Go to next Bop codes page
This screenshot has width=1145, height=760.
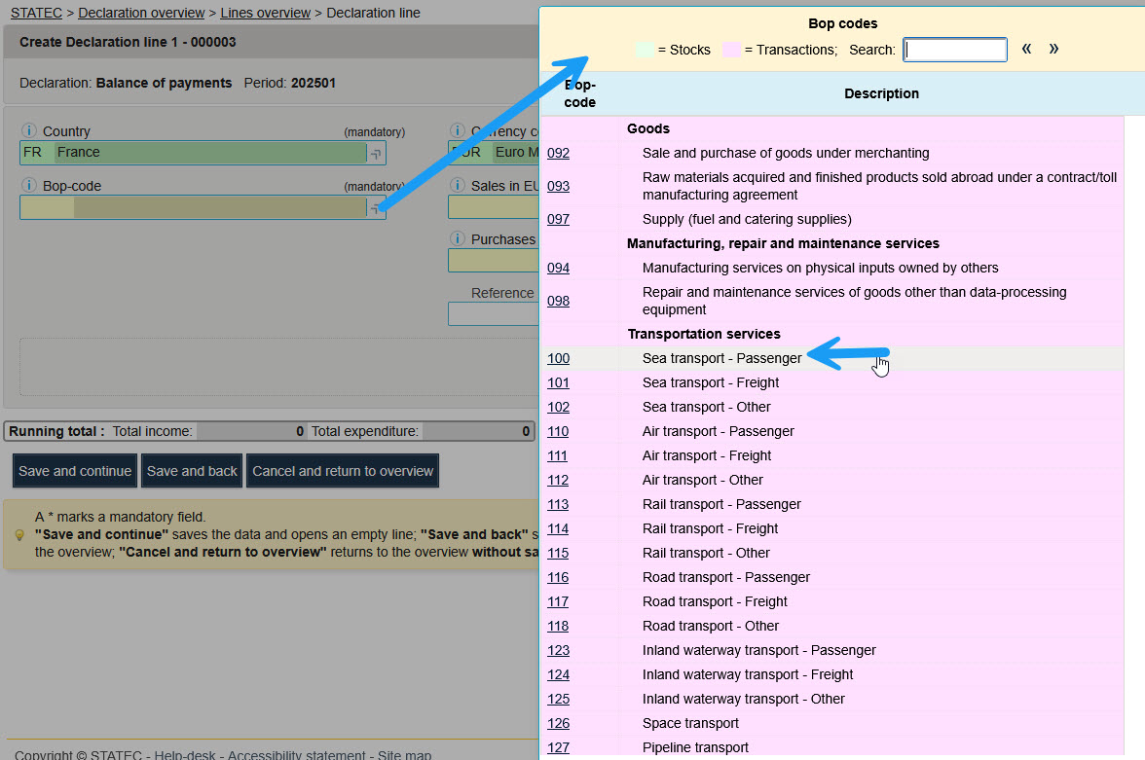click(x=1053, y=49)
